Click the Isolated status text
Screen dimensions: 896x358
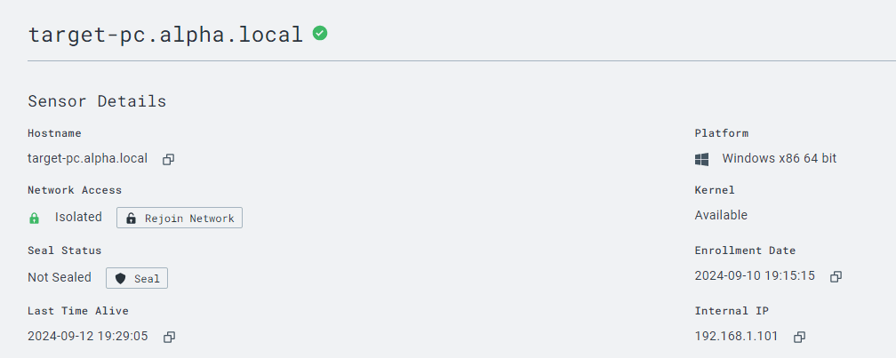(x=78, y=217)
